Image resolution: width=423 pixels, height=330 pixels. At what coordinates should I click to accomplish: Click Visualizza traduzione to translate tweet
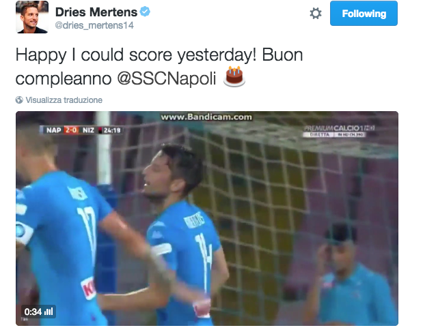pos(64,100)
